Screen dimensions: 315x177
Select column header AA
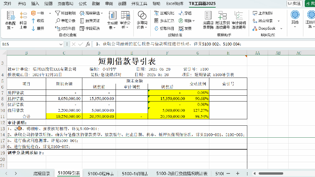tap(257, 53)
